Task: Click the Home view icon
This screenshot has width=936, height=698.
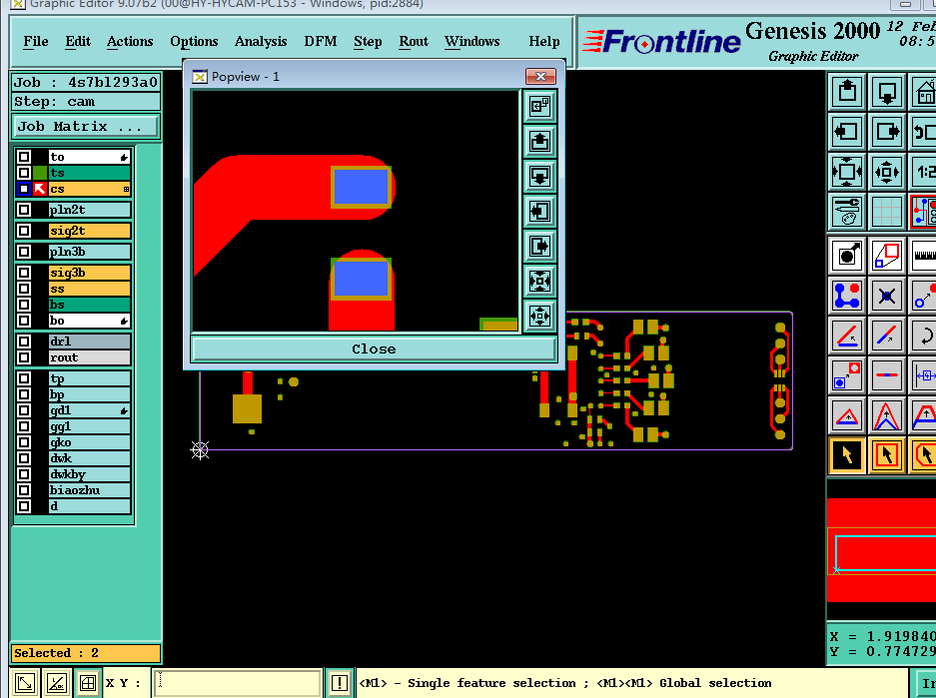Action: click(924, 92)
